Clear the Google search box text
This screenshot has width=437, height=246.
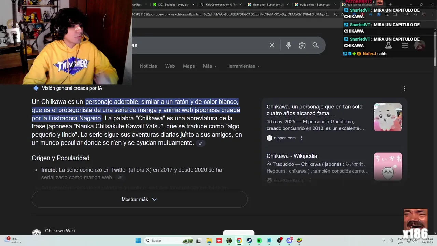272,45
